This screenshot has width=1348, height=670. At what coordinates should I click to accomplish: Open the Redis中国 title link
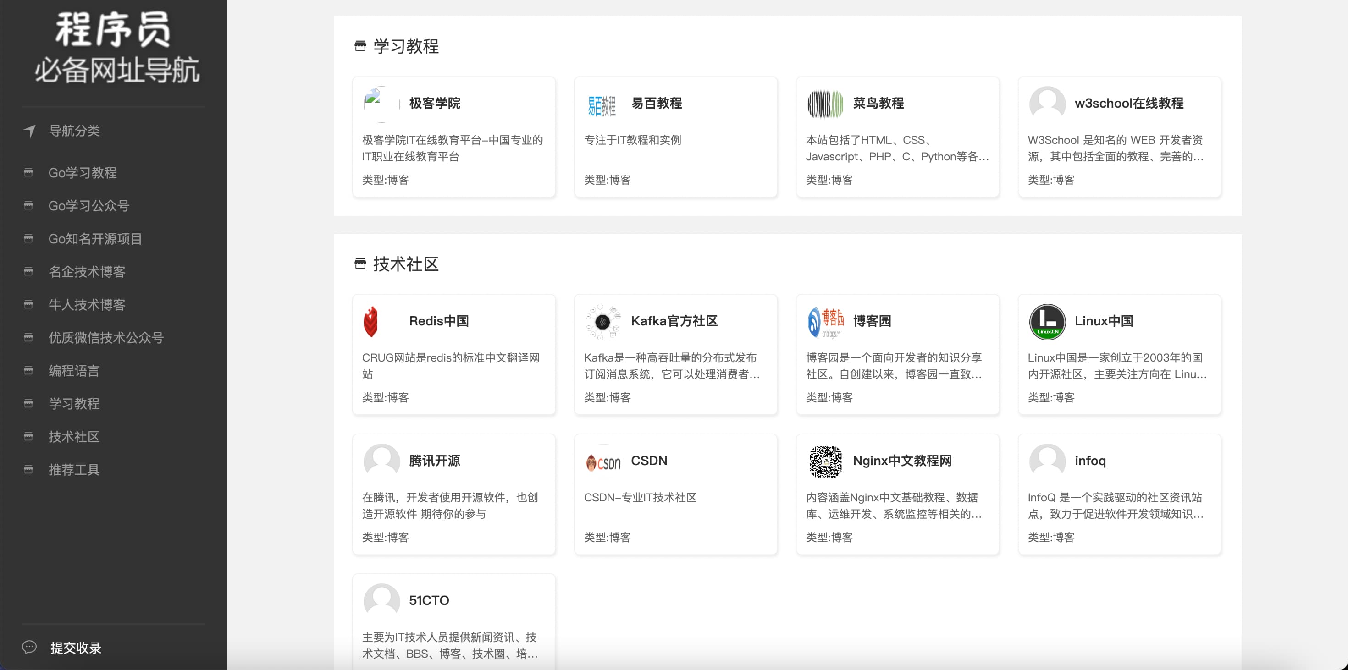[438, 321]
